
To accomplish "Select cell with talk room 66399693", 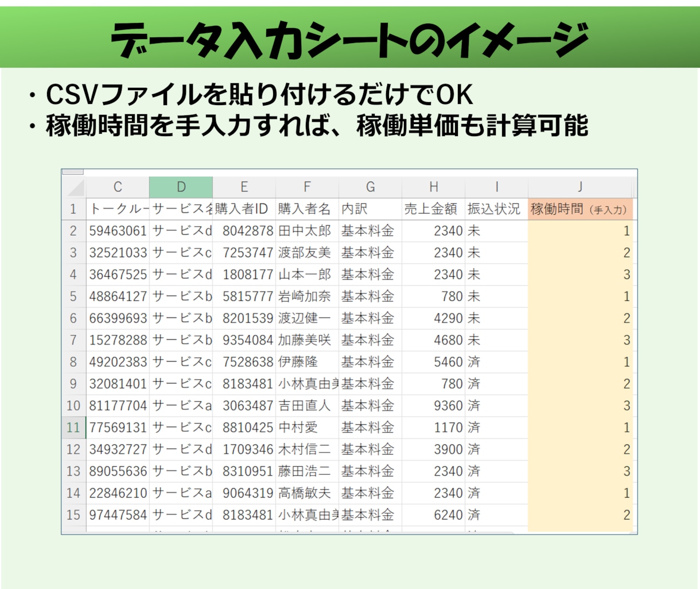I will point(118,318).
